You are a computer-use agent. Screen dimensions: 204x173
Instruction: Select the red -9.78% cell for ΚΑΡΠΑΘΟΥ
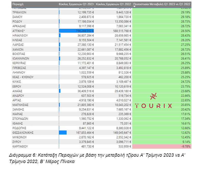tap(162, 146)
